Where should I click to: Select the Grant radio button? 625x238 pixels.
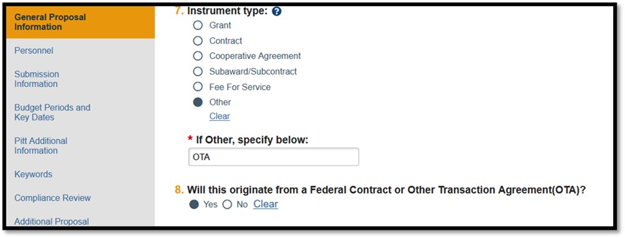click(198, 25)
